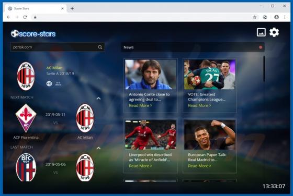This screenshot has width=293, height=196.
Task: Click the news panel vertical scrollbar
Action: pyautogui.click(x=264, y=69)
